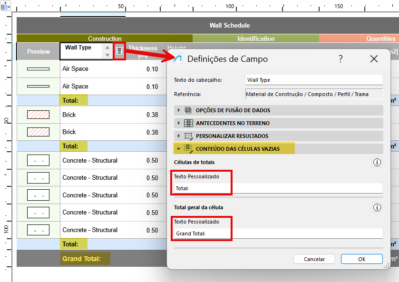Edit the Grand Total: custom text field
Viewport: 399px width, 282px height.
coord(278,233)
